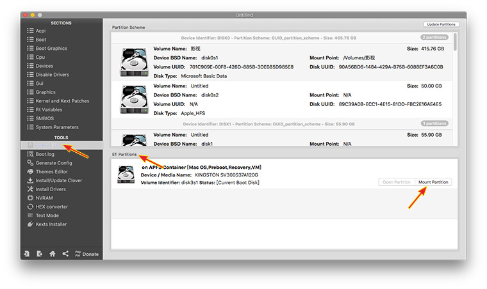Image resolution: width=487 pixels, height=289 pixels.
Task: Click disk icon for disk0s2 volume
Action: 134,100
